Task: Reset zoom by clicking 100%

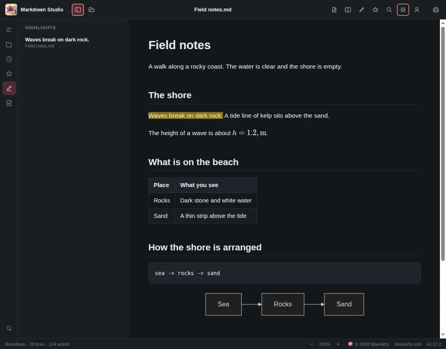Action: click(x=324, y=344)
